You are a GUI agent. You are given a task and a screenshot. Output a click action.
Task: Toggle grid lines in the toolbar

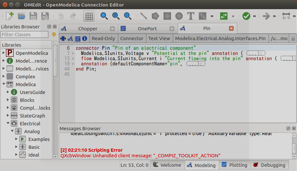point(89,16)
